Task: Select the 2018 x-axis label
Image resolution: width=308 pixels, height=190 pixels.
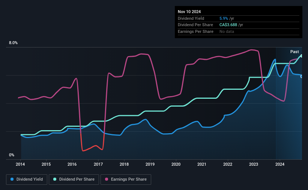Action: (124, 164)
